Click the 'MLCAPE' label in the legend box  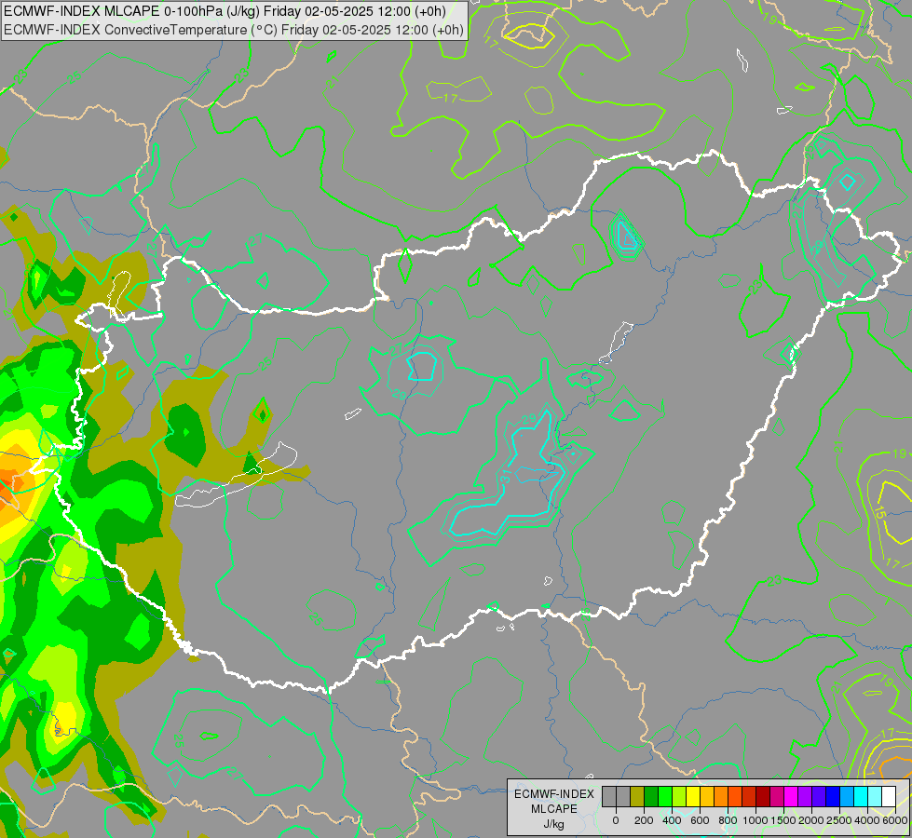point(553,809)
